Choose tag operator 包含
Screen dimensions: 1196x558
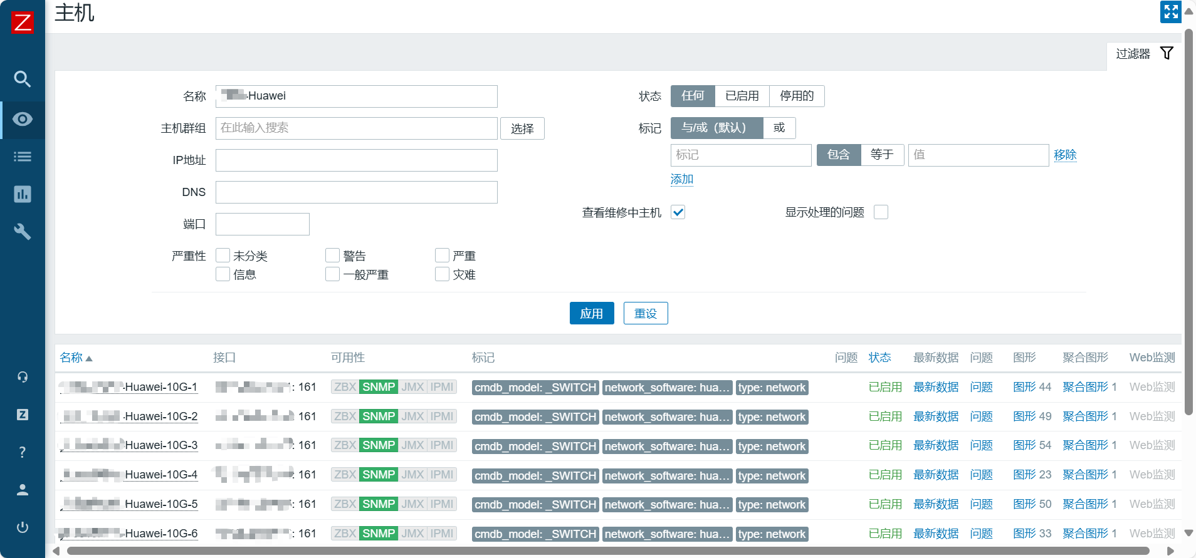[x=839, y=155]
